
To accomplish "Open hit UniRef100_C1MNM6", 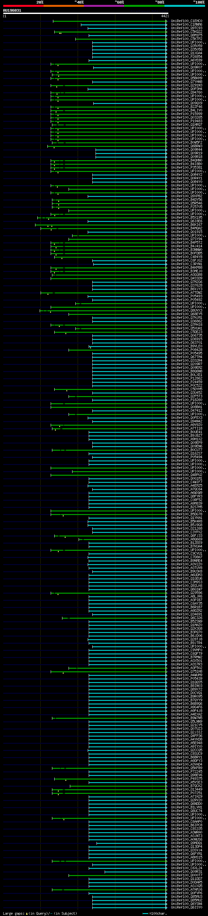I will pos(186,25).
